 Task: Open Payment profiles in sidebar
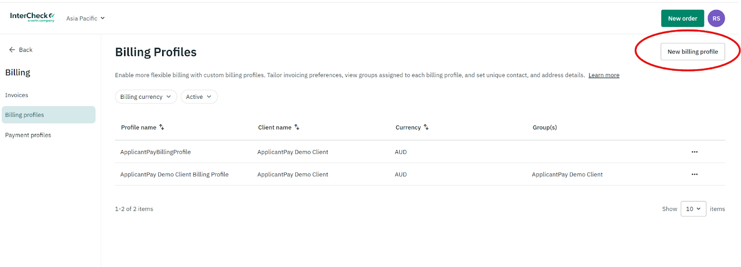[28, 135]
